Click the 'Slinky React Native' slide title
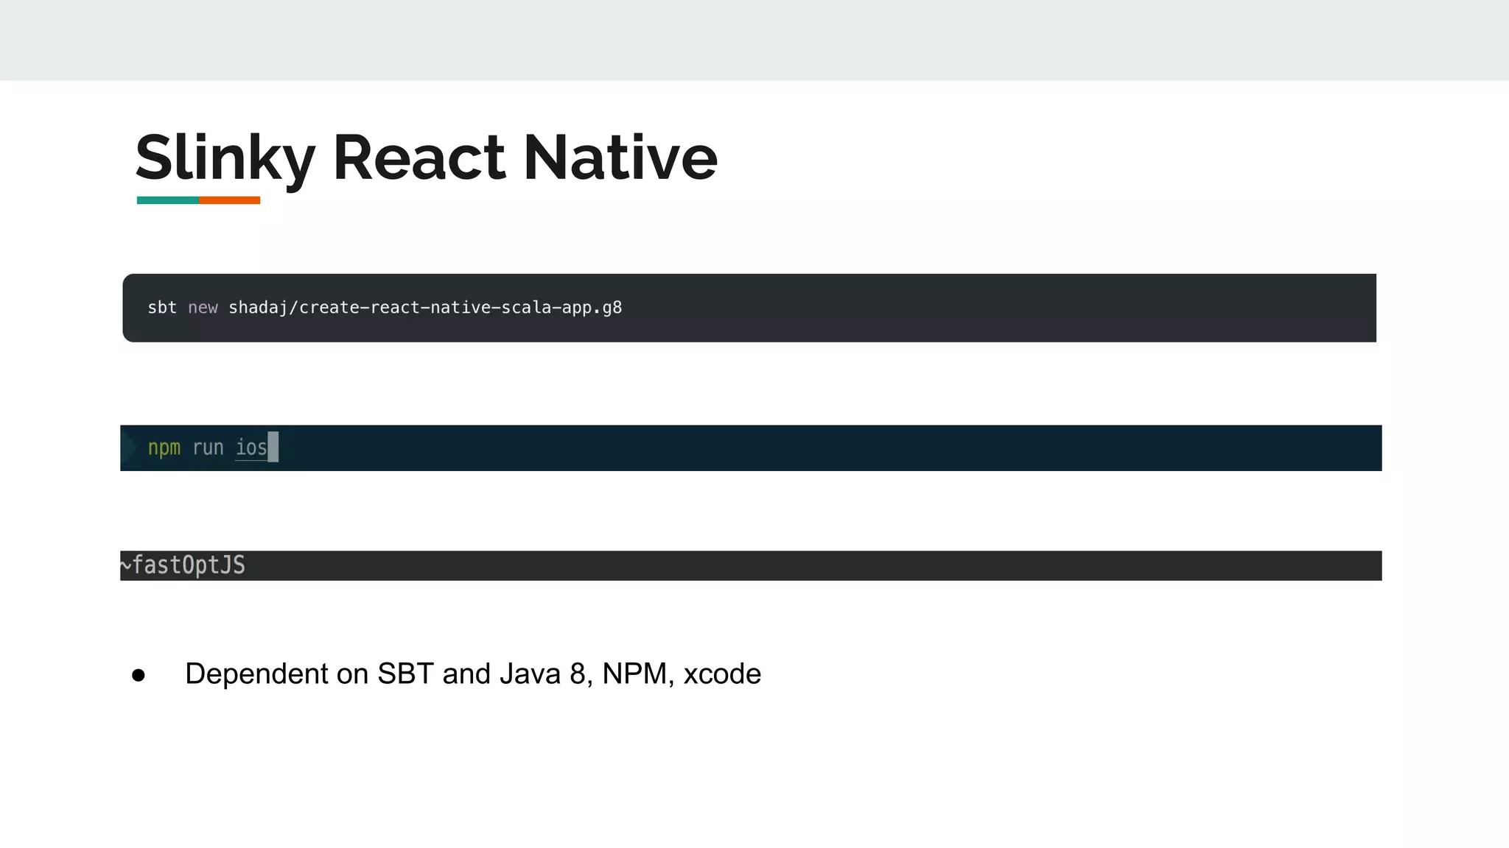The height and width of the screenshot is (848, 1509). [426, 158]
